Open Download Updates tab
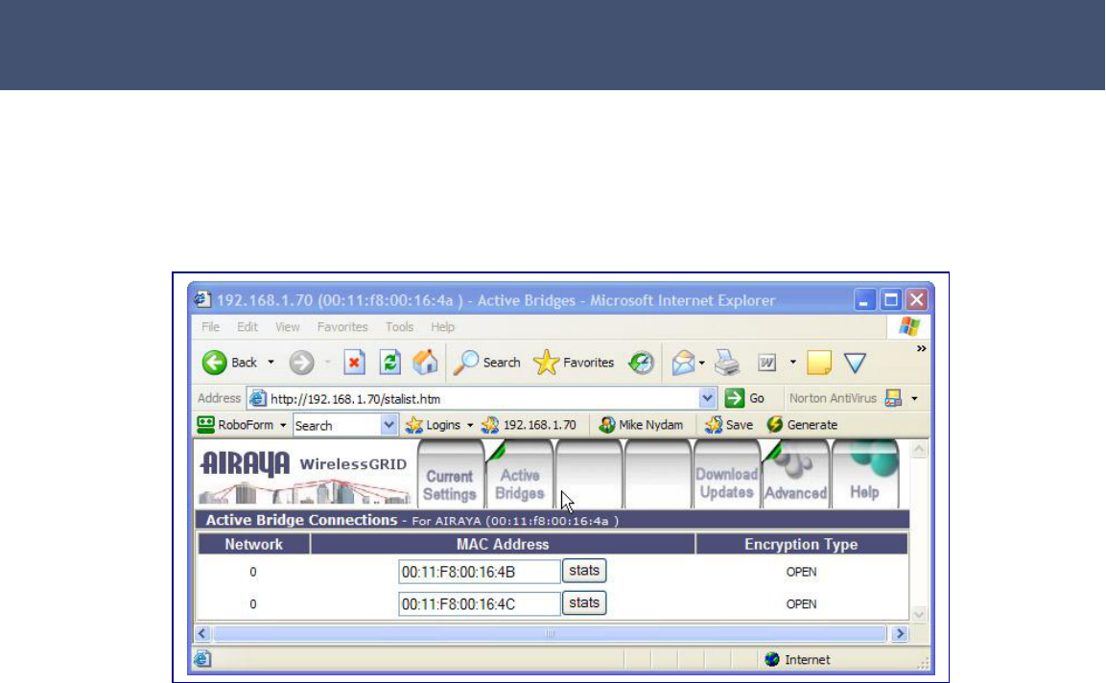 click(726, 474)
